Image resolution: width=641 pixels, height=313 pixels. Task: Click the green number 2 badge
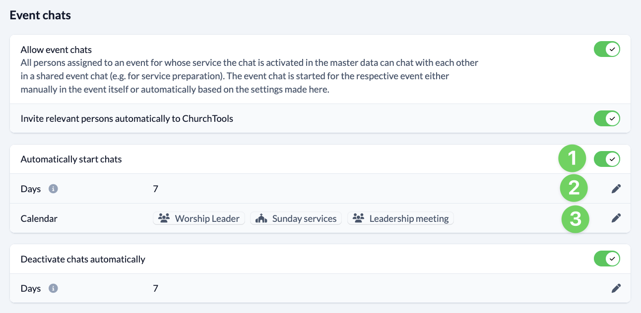point(574,188)
